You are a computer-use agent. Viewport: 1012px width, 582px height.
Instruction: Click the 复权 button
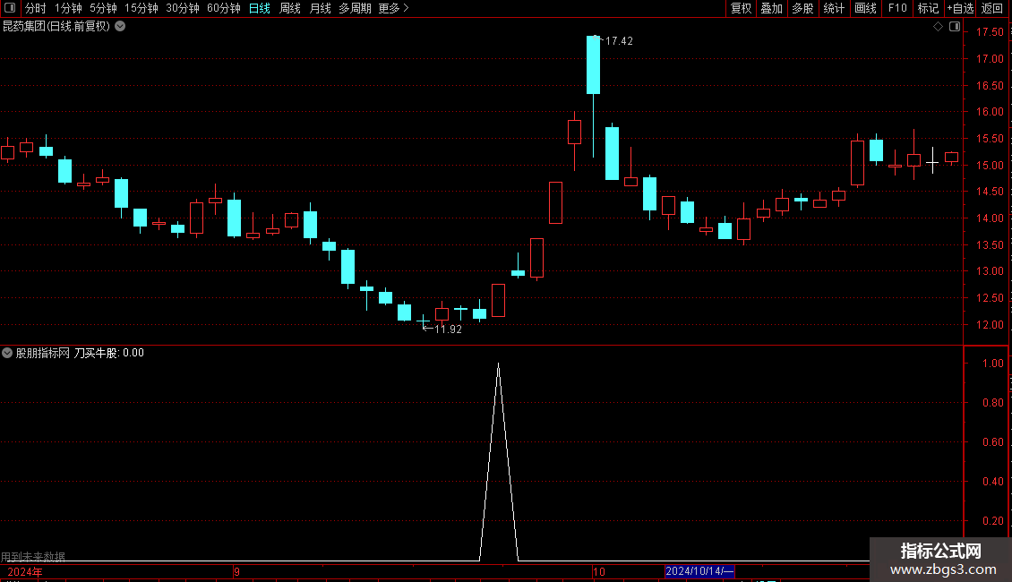tap(741, 8)
